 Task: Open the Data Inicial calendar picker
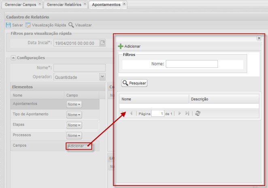(102, 43)
